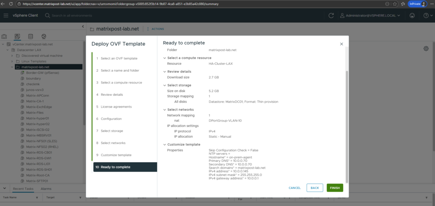
Task: Click BACK in the deploy wizard
Action: point(315,188)
